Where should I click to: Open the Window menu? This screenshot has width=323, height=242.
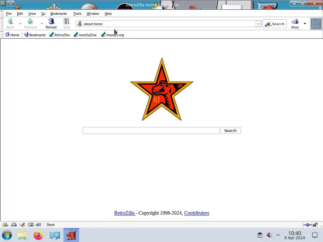[x=93, y=14]
